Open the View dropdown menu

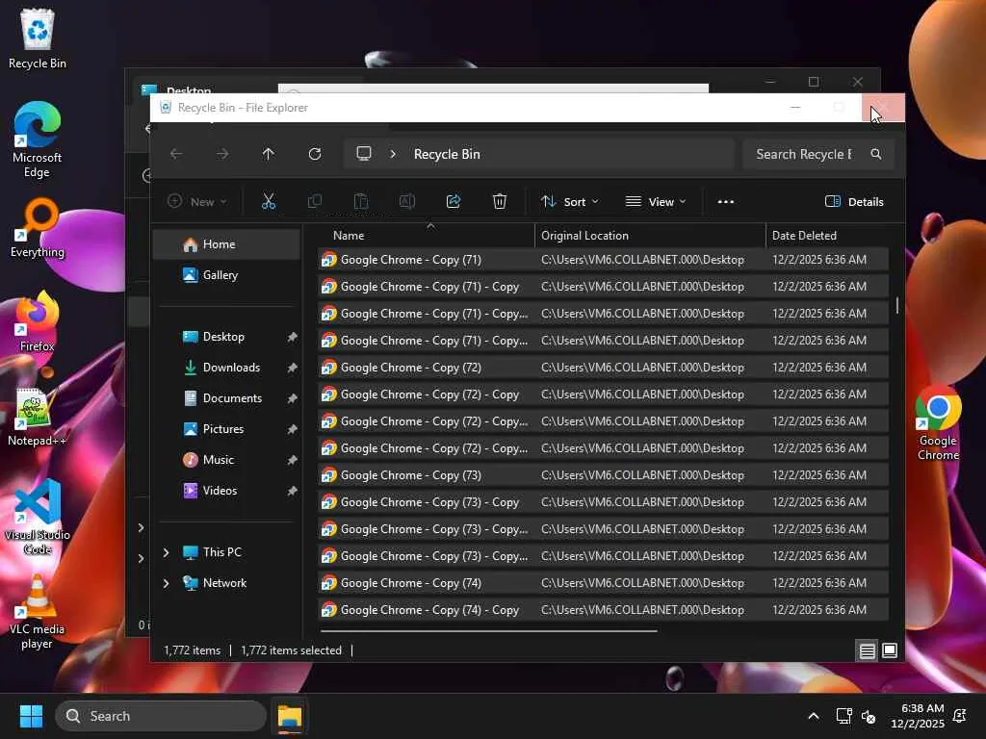pos(656,202)
